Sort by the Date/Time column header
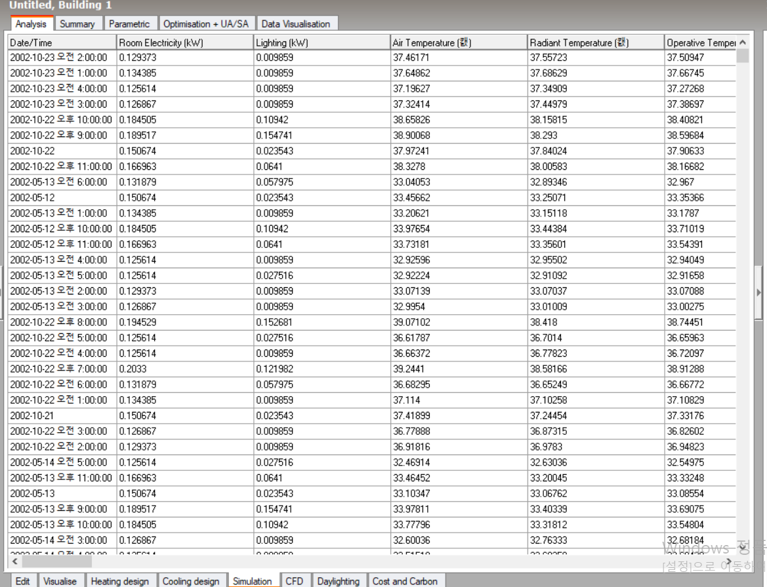 click(62, 43)
